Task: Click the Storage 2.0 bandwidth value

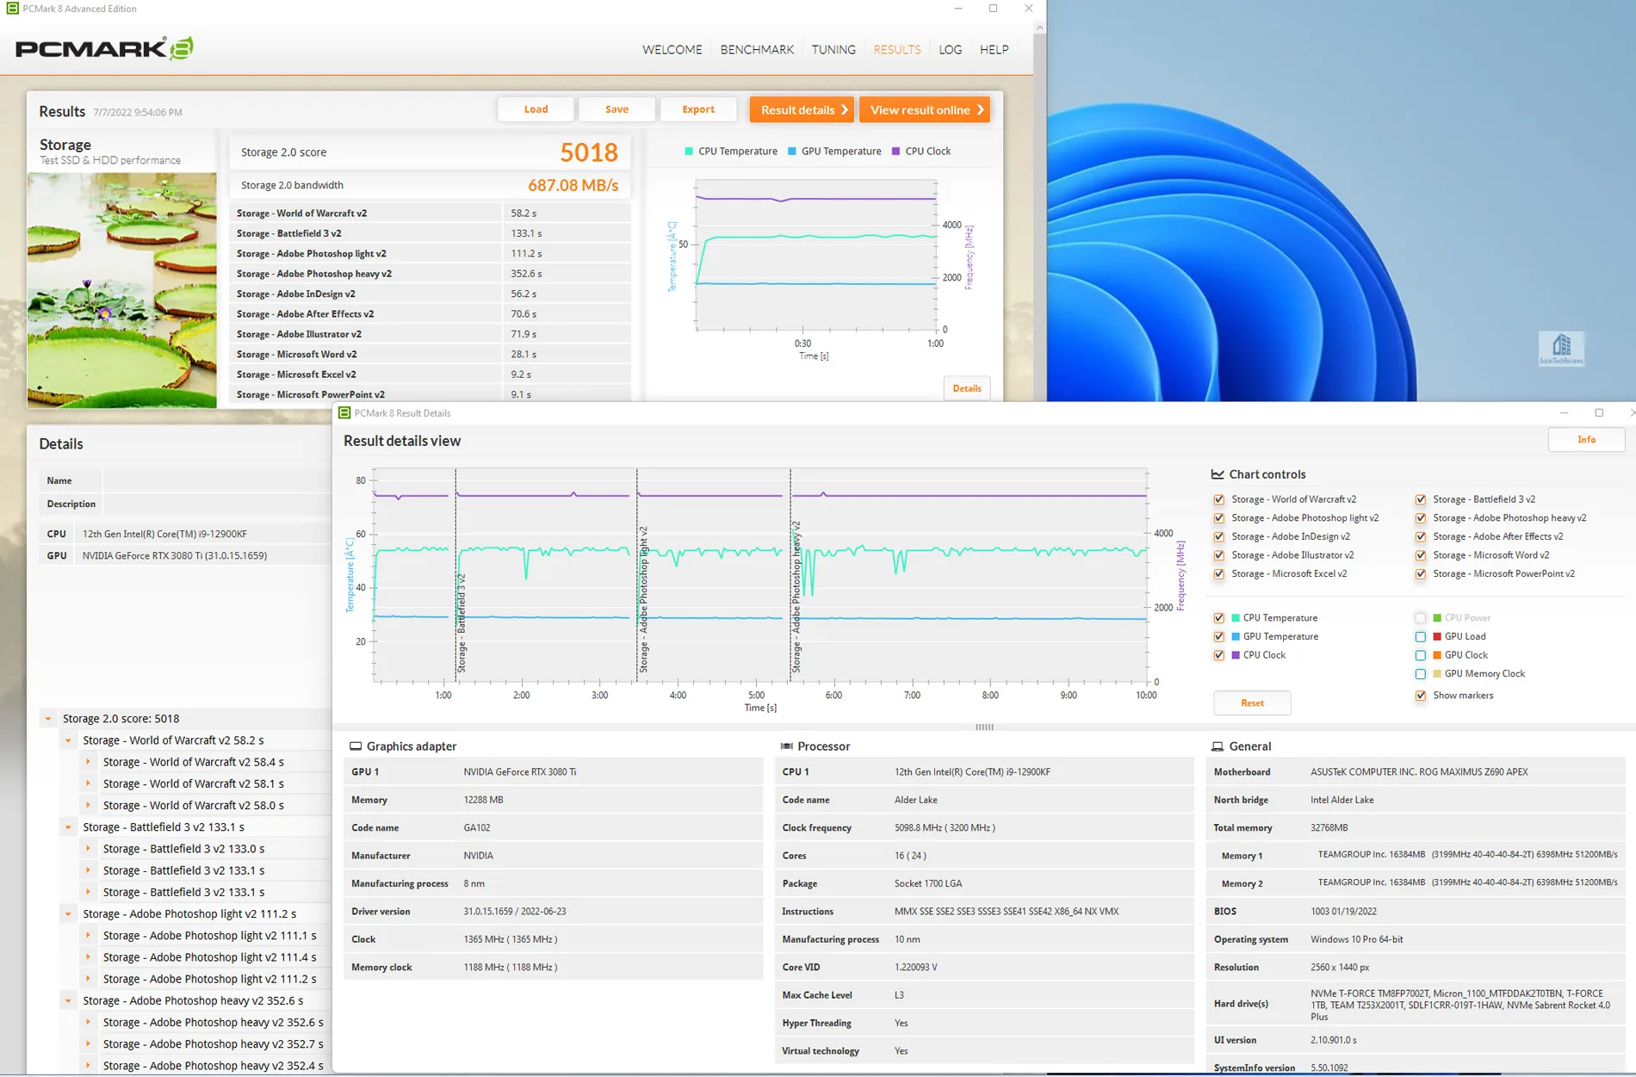Action: coord(573,185)
